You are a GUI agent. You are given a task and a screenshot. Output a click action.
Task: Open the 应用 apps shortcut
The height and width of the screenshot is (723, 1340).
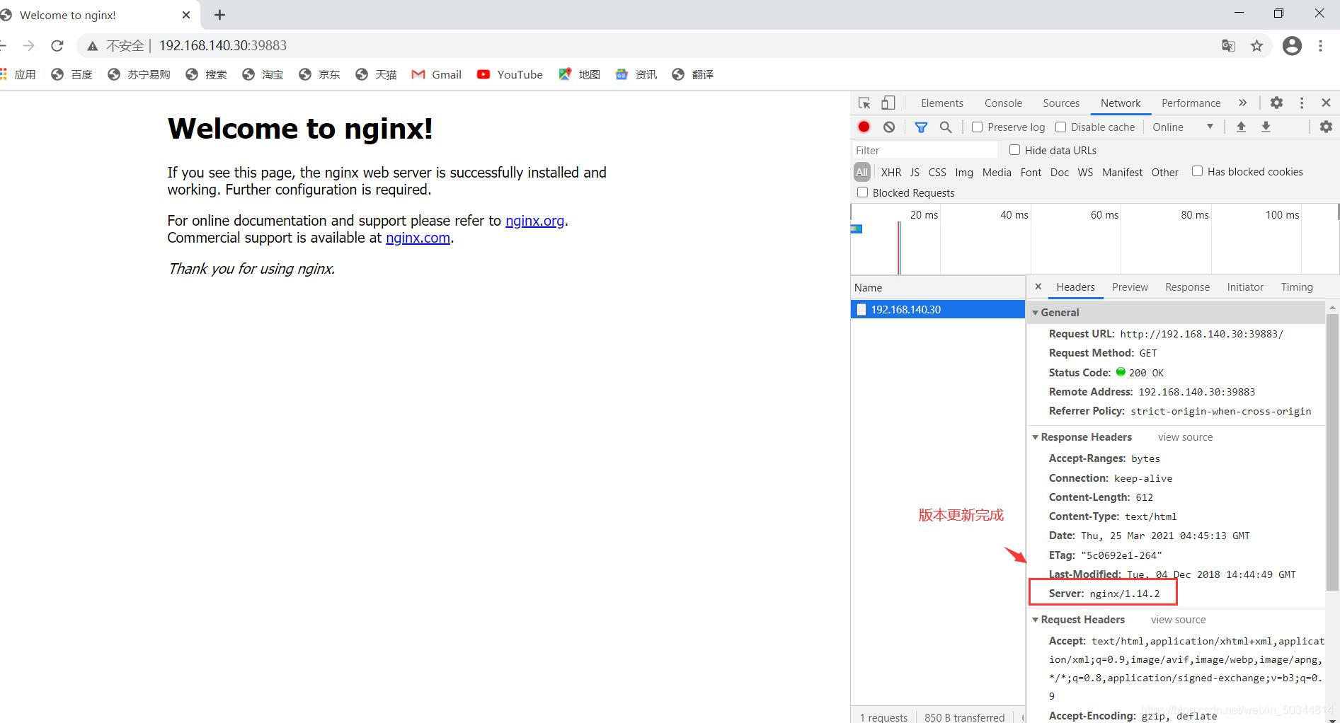click(18, 74)
